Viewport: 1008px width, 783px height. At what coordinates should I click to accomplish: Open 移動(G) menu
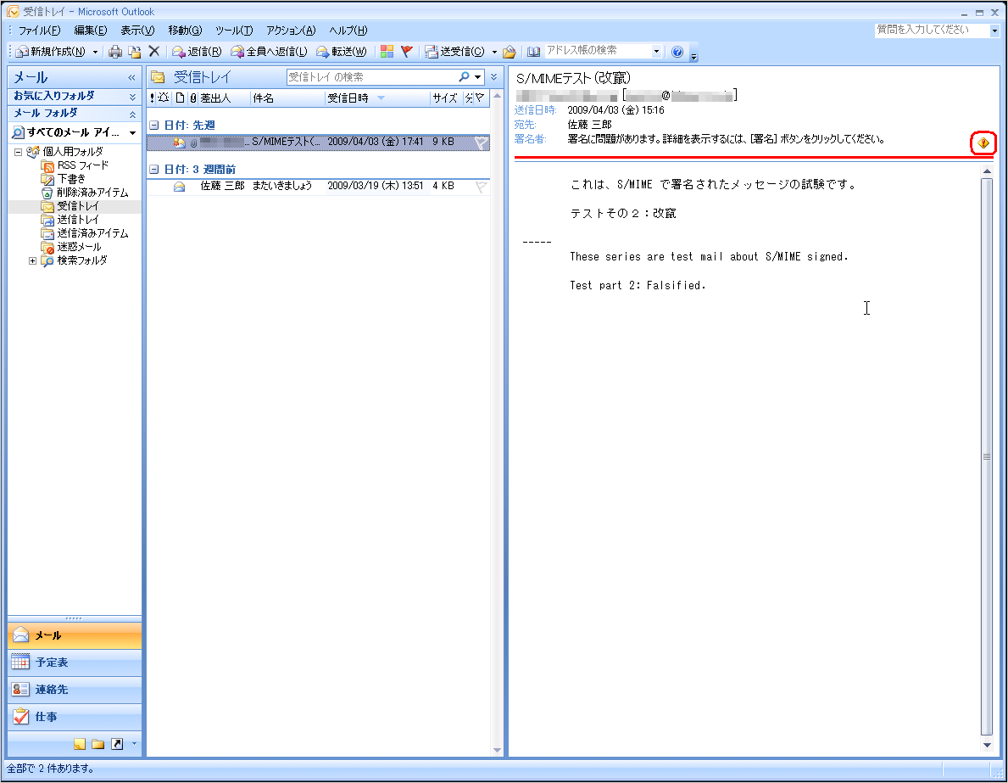pyautogui.click(x=185, y=31)
